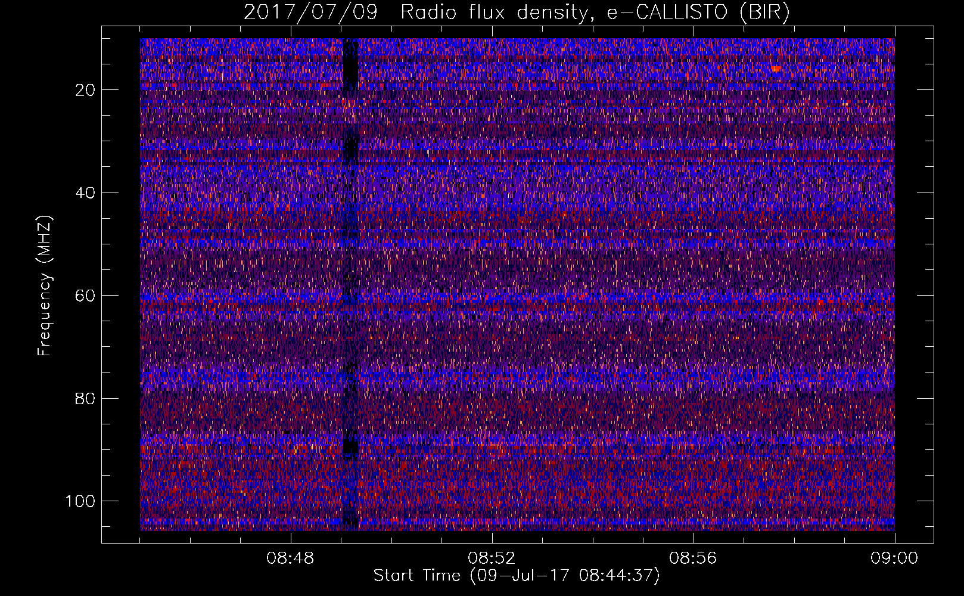Click the 40 frequency tick label
The image size is (964, 596).
tap(85, 193)
